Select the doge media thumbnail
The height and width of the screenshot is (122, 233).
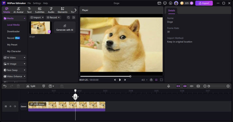40,28
